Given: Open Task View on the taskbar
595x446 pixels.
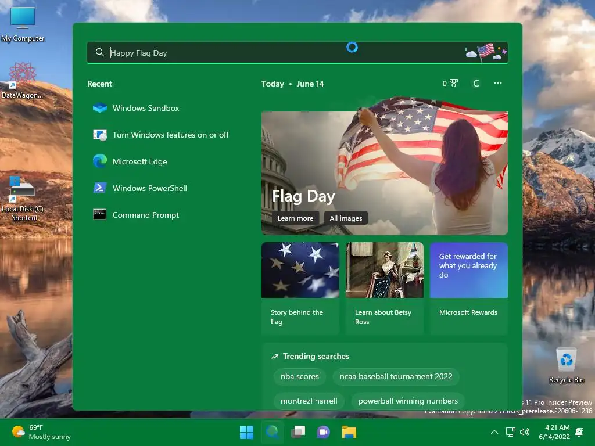Looking at the screenshot, I should (x=298, y=432).
